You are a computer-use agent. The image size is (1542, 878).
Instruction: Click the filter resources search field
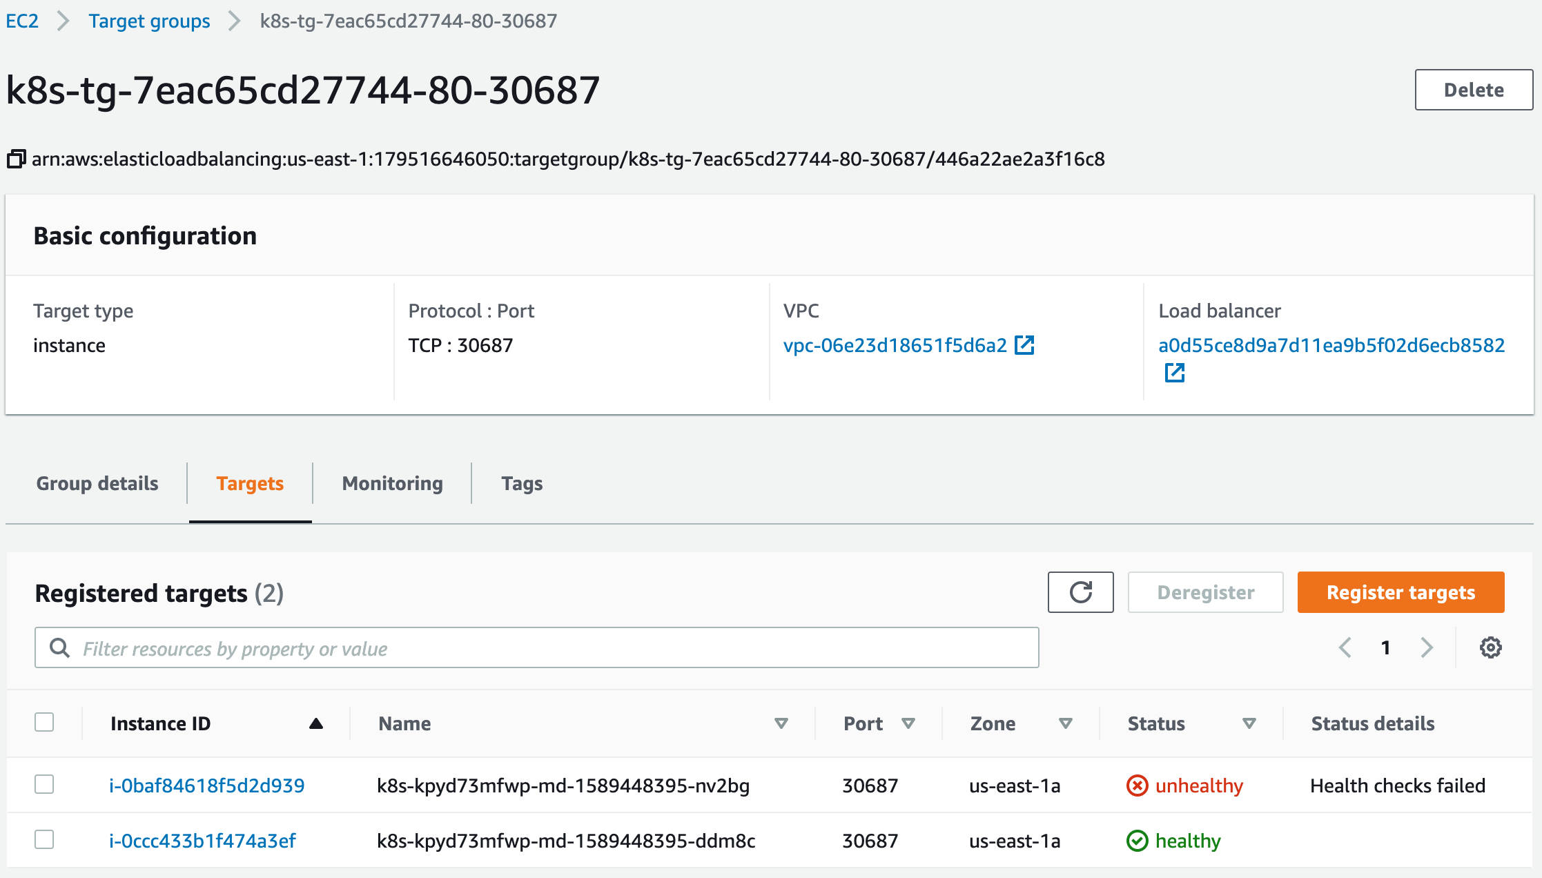537,647
